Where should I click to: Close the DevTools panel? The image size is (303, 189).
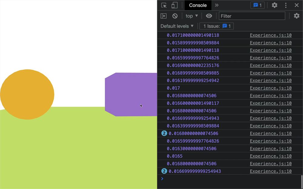click(297, 5)
